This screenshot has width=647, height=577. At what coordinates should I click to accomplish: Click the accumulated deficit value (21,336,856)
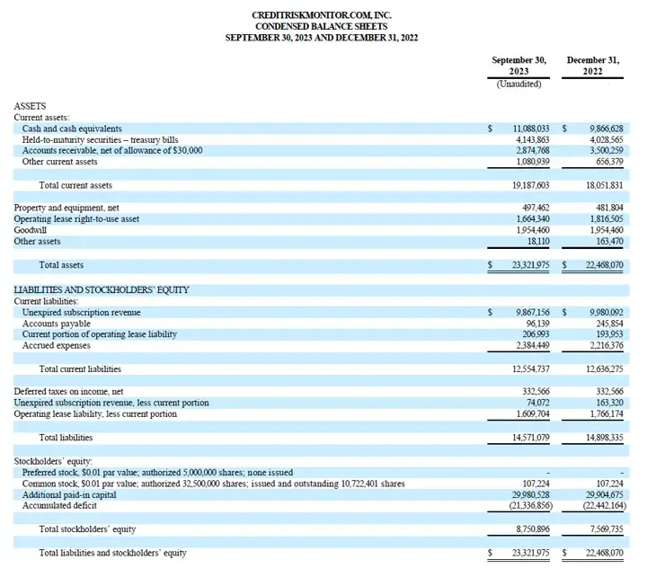(531, 505)
